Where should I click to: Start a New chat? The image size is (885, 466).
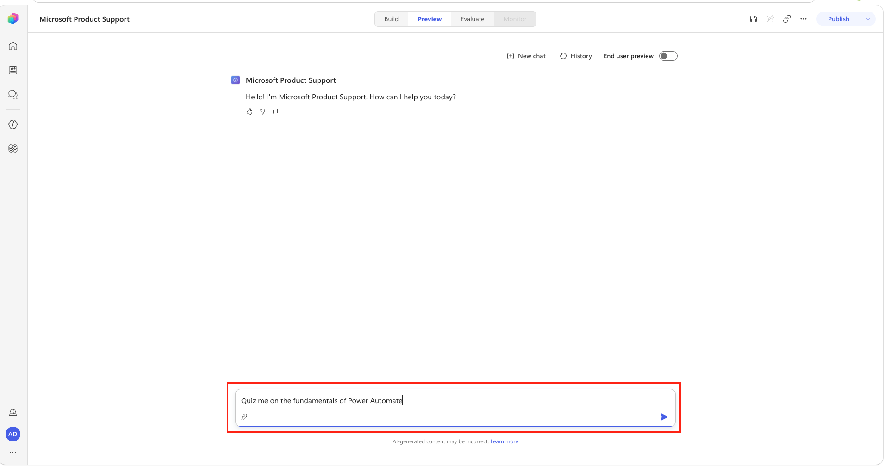click(x=526, y=56)
